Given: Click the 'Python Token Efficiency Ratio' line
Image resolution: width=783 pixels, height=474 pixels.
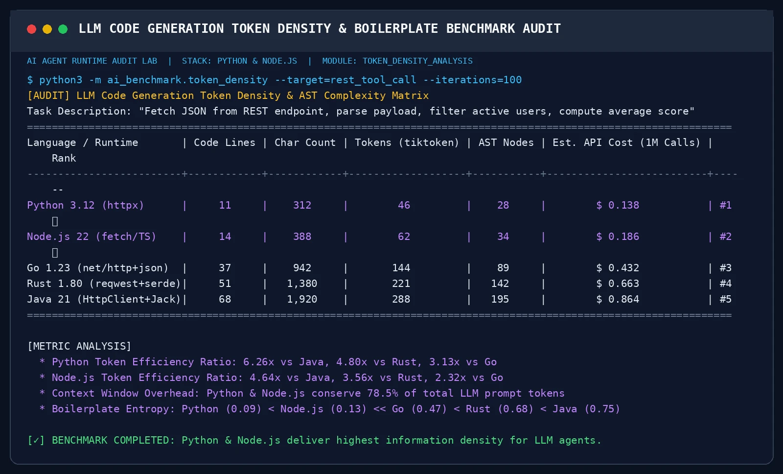Looking at the screenshot, I should [x=268, y=362].
